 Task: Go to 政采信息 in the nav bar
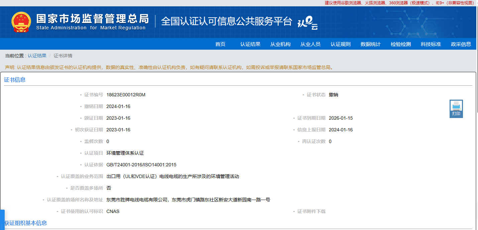point(461,44)
